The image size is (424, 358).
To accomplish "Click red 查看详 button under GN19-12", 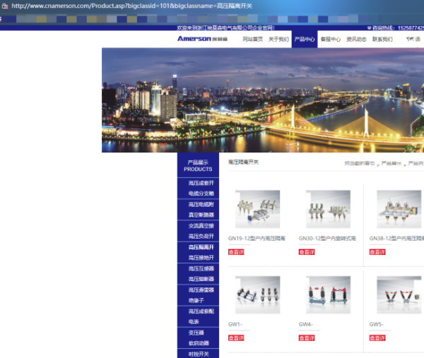I will click(x=236, y=252).
